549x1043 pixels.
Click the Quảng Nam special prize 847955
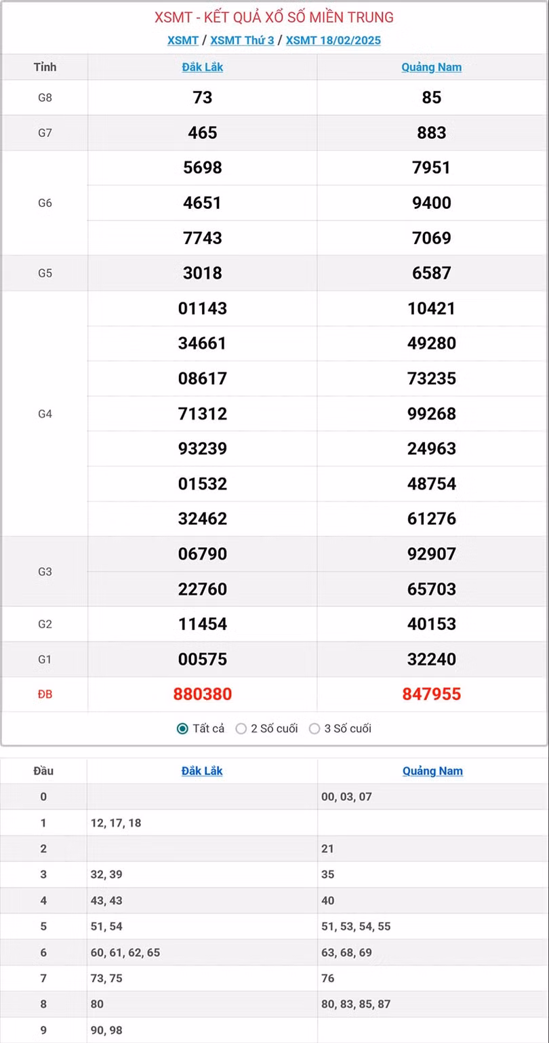431,694
